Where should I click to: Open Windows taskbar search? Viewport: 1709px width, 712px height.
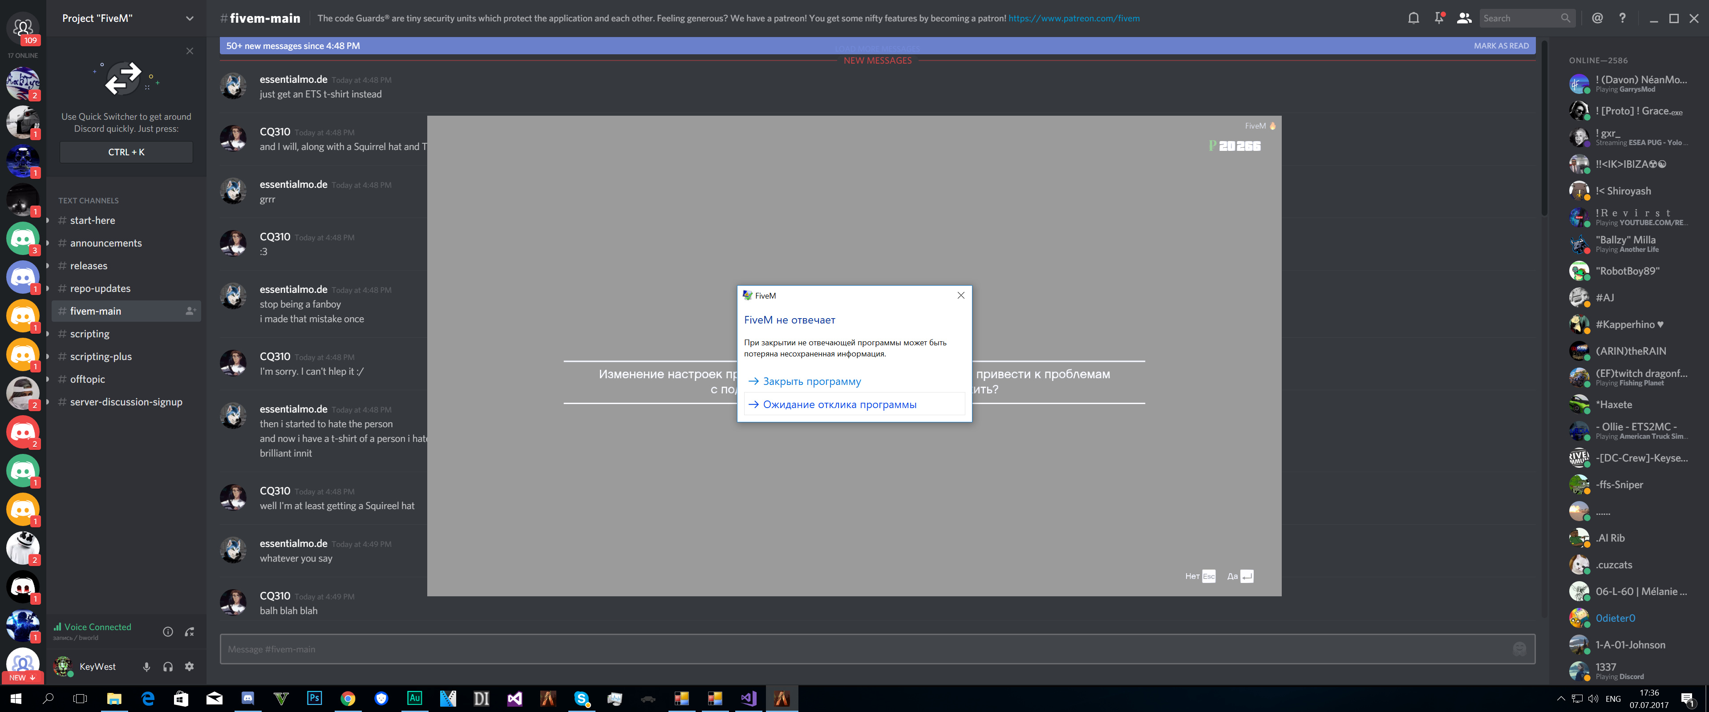coord(48,698)
